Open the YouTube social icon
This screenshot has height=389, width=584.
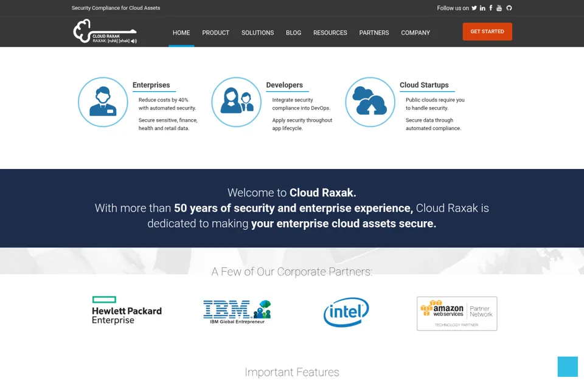point(499,8)
